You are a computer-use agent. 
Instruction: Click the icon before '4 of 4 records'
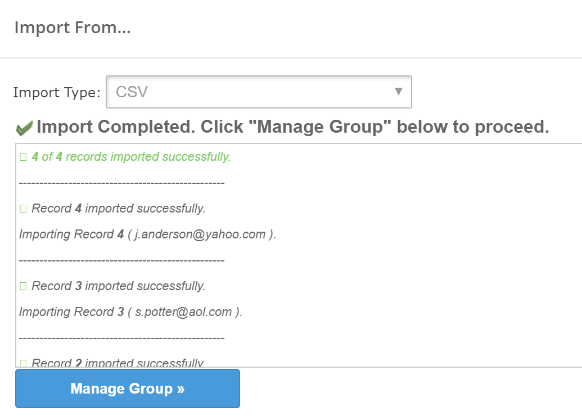pos(23,157)
